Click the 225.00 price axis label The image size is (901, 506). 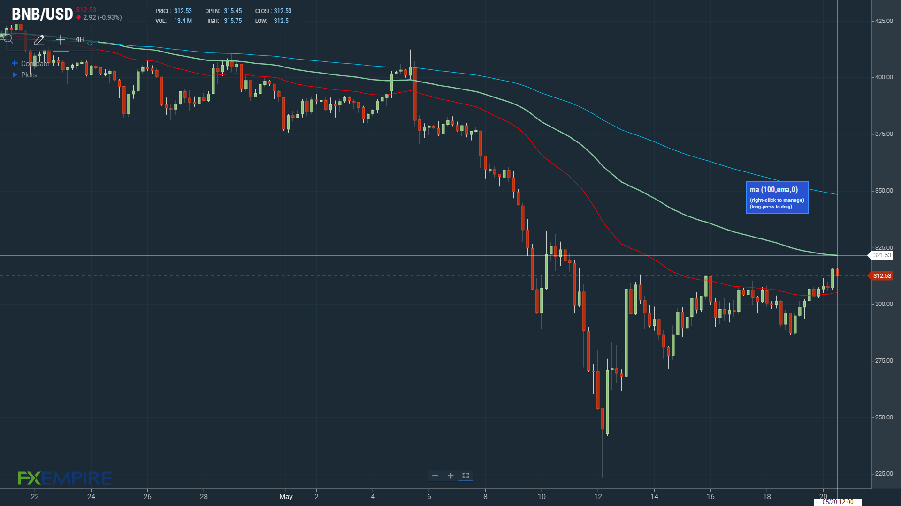[x=884, y=473]
